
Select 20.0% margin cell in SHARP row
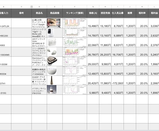(142, 80)
